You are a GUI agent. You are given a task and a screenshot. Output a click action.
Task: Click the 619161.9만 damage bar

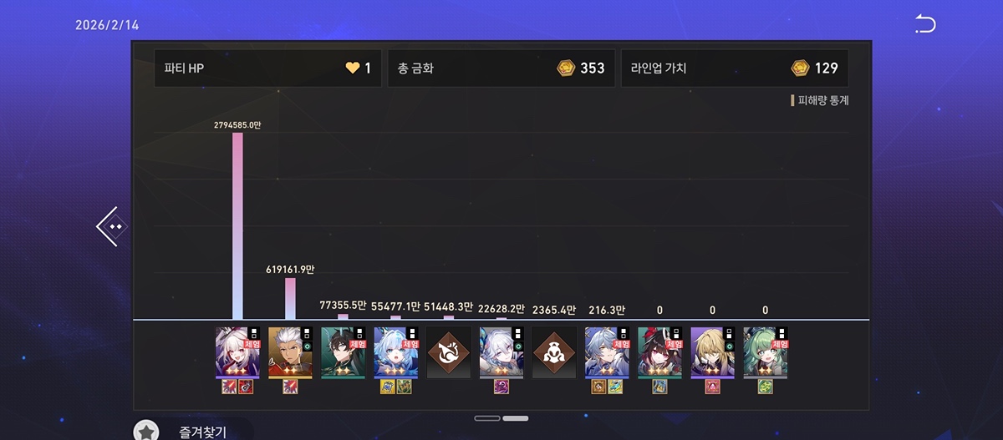coord(290,299)
